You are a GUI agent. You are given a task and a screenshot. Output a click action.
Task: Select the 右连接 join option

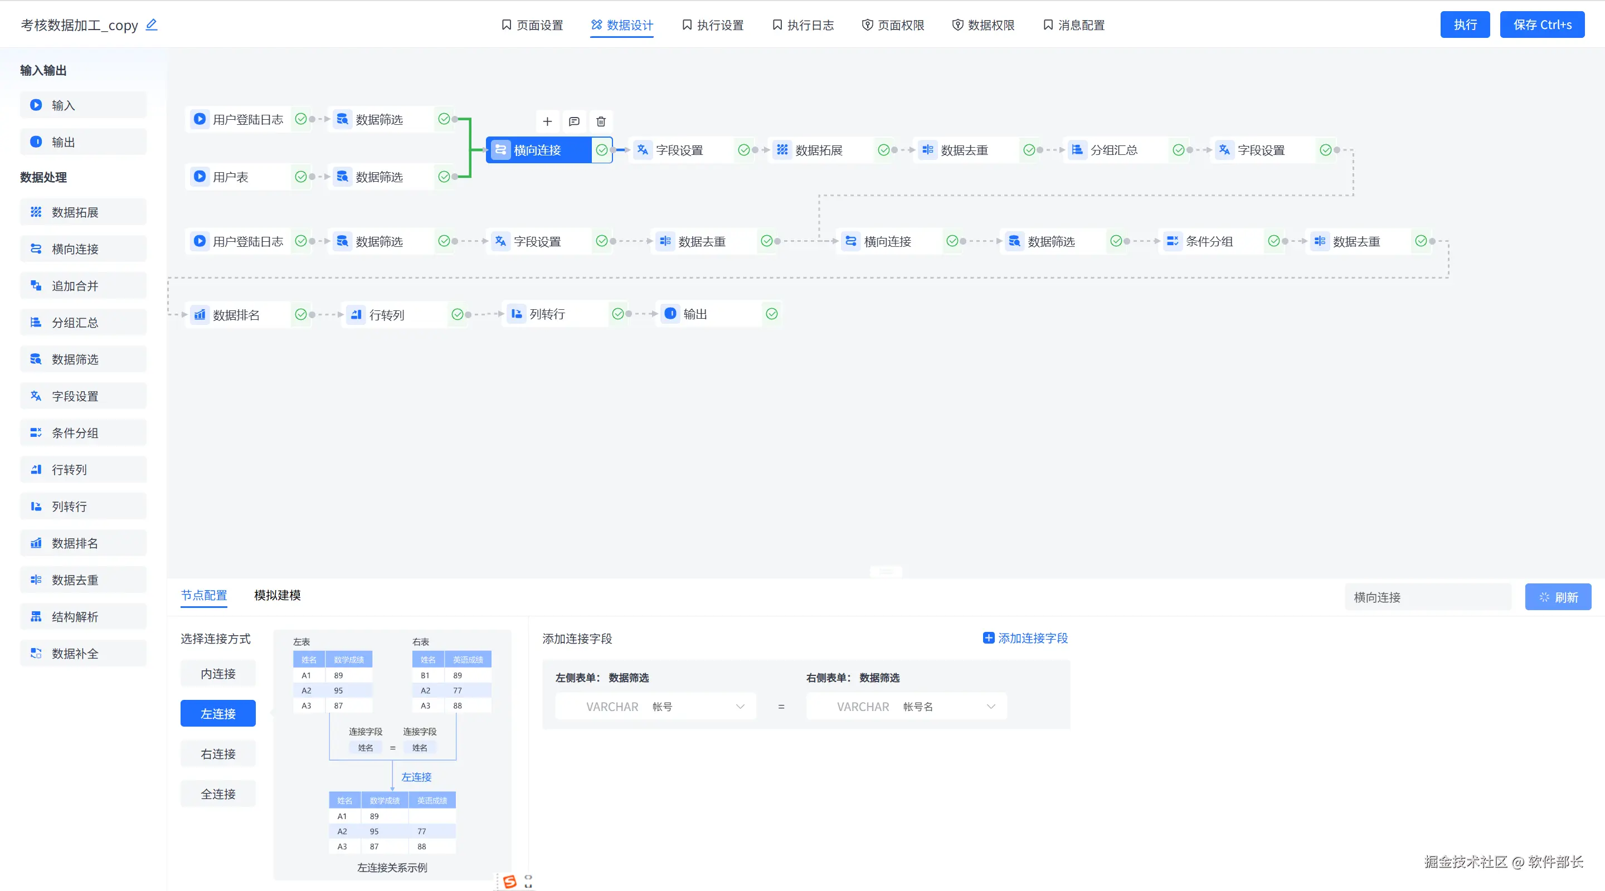point(218,754)
